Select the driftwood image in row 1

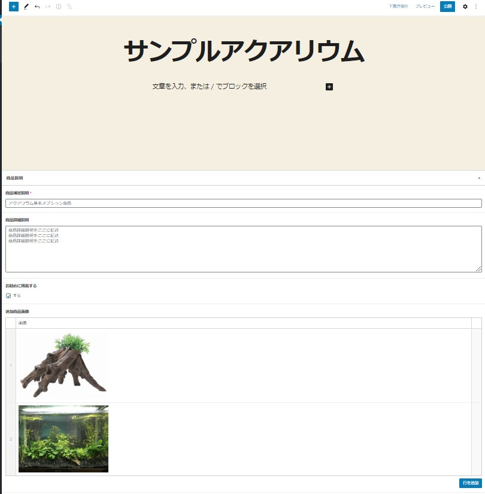click(x=63, y=365)
